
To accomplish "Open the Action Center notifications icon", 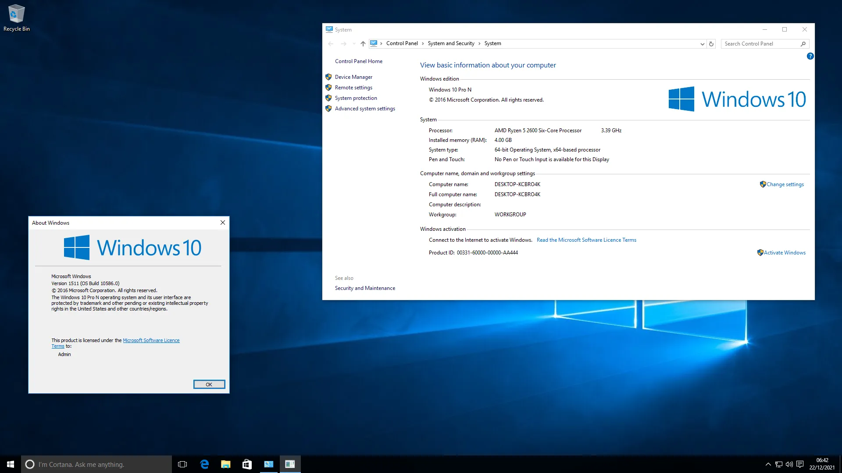I will pyautogui.click(x=800, y=464).
